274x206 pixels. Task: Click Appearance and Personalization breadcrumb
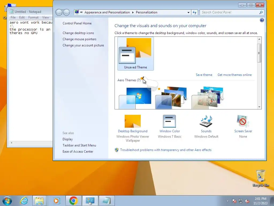pyautogui.click(x=107, y=12)
